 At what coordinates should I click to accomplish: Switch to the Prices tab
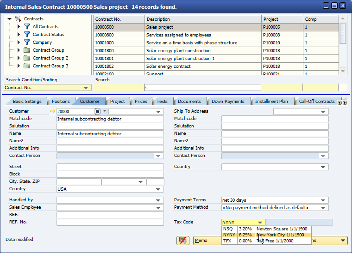(141, 102)
